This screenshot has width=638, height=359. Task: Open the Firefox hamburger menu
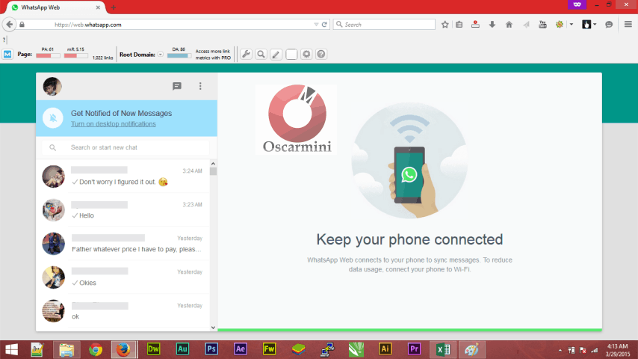coord(628,25)
